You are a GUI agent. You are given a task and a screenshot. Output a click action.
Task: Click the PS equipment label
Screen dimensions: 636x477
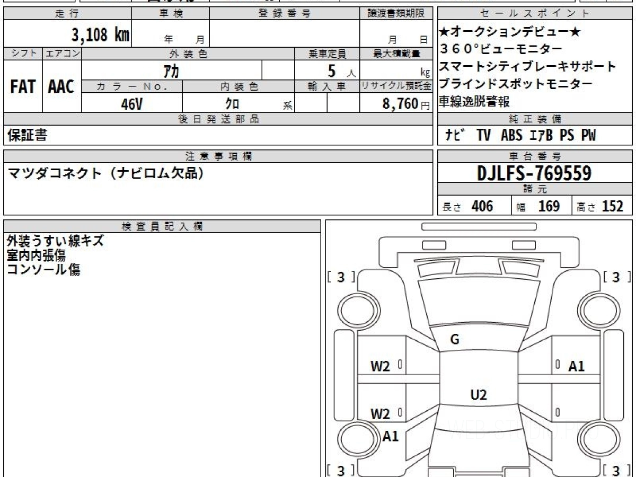[x=567, y=135]
